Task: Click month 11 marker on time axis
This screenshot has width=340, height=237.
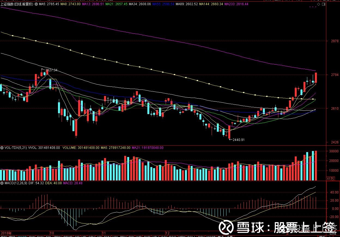Action: tap(104, 233)
